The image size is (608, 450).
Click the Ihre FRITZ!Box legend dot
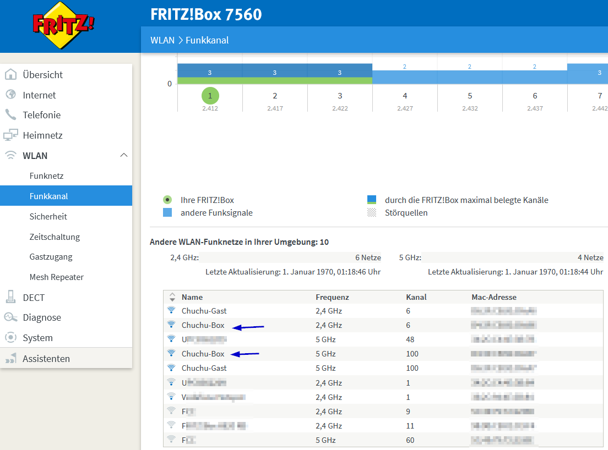(x=167, y=200)
